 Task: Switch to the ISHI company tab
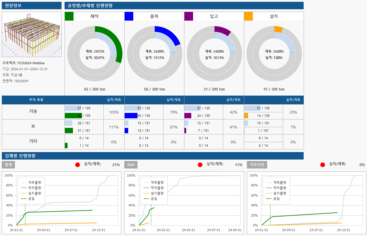tap(131, 165)
